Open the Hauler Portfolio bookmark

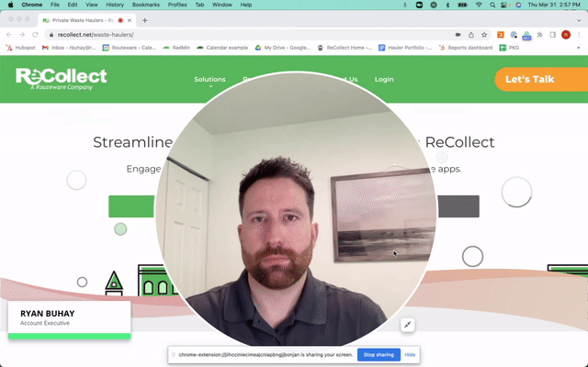point(405,48)
